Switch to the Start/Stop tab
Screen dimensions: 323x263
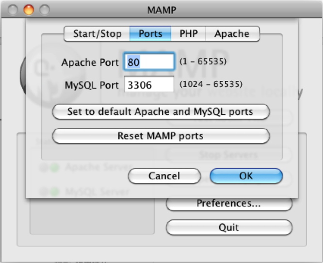pos(97,34)
